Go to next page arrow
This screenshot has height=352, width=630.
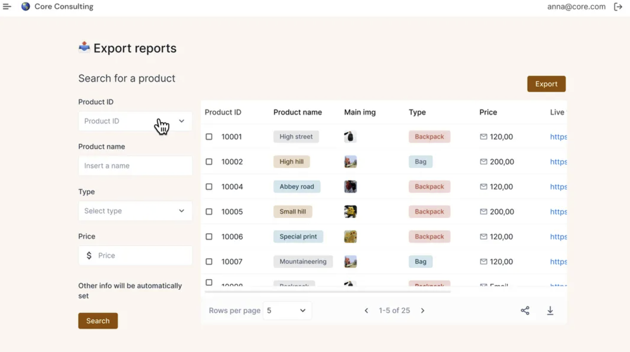point(423,310)
